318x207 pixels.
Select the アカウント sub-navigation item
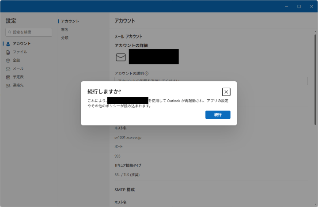(70, 21)
